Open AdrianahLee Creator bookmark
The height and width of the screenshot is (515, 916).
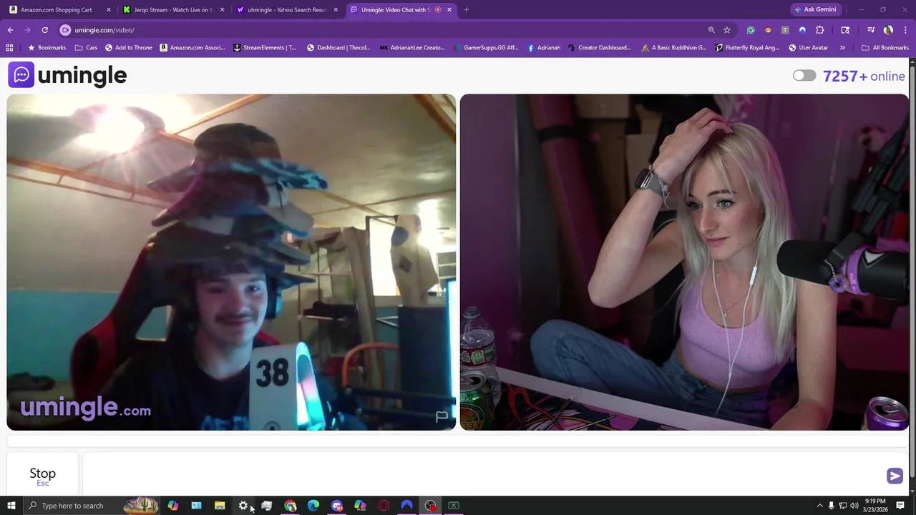(x=412, y=48)
